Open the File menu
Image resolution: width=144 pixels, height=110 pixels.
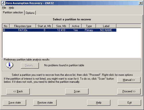[x=4, y=8]
